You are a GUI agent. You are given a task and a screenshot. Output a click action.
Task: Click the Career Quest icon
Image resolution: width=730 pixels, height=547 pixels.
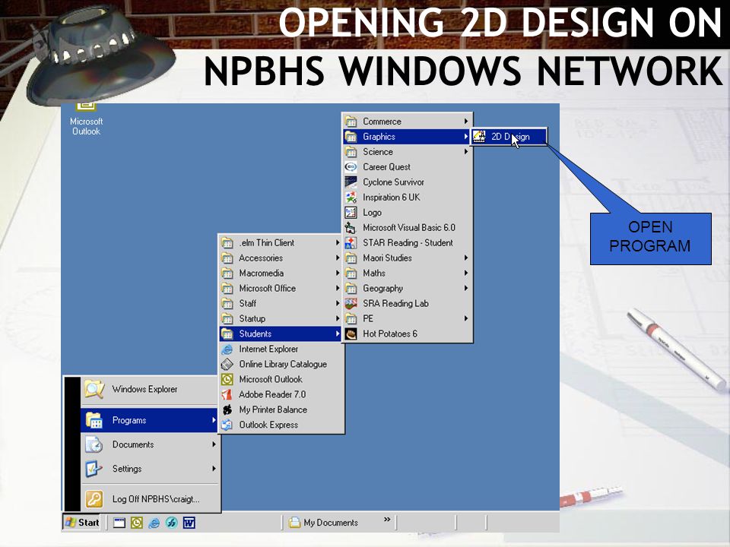click(351, 167)
